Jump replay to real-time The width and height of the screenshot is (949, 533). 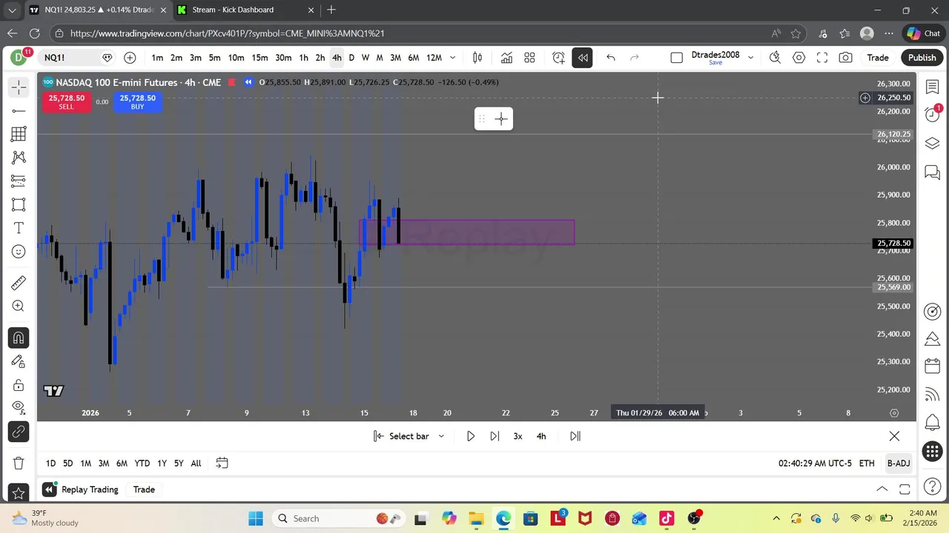575,436
